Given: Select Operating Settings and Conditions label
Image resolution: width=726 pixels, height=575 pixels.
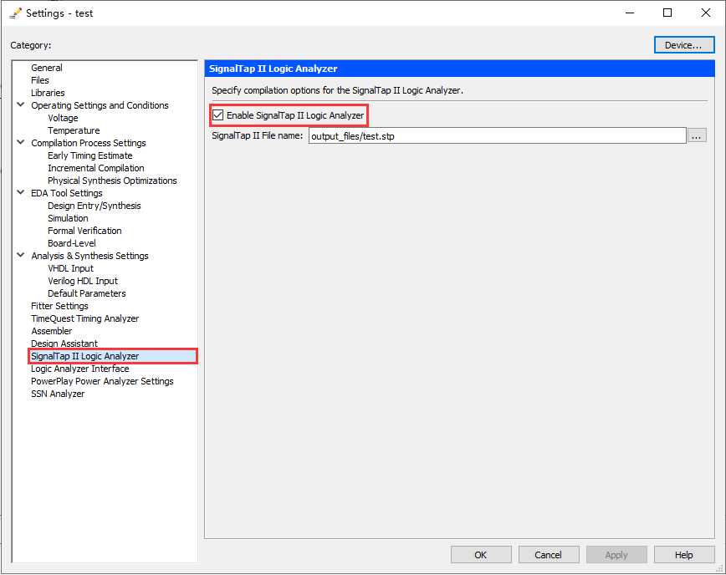Looking at the screenshot, I should (x=100, y=105).
